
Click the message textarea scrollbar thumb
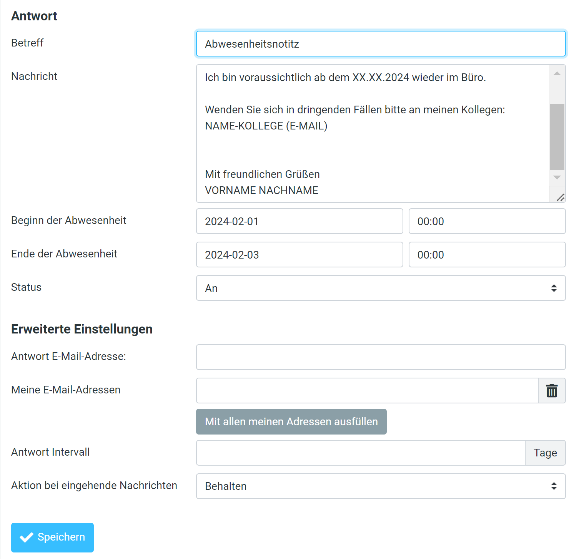pyautogui.click(x=557, y=136)
